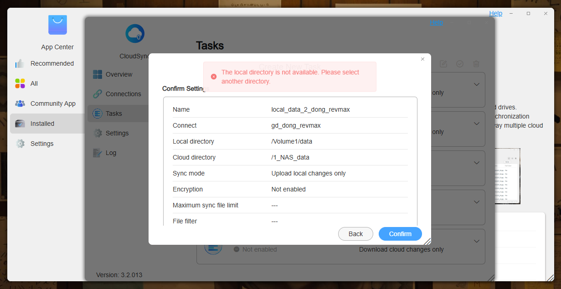Click the Community App people icon

[x=20, y=103]
